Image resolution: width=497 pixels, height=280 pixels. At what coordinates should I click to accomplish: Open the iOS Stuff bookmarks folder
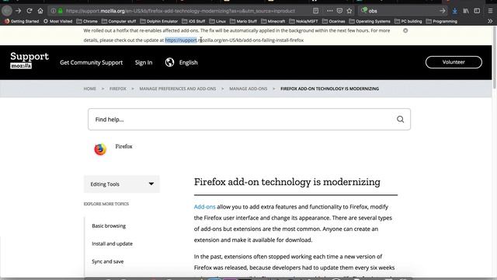[193, 21]
